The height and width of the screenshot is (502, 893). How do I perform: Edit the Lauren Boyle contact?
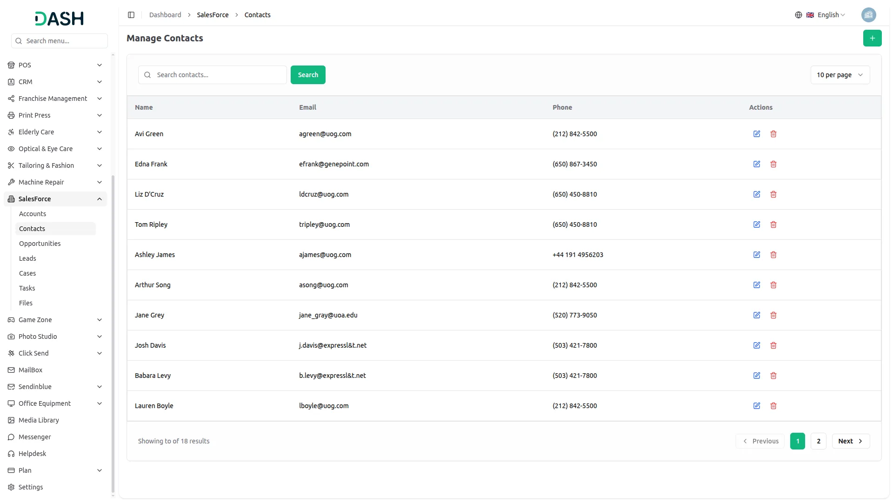coord(757,406)
